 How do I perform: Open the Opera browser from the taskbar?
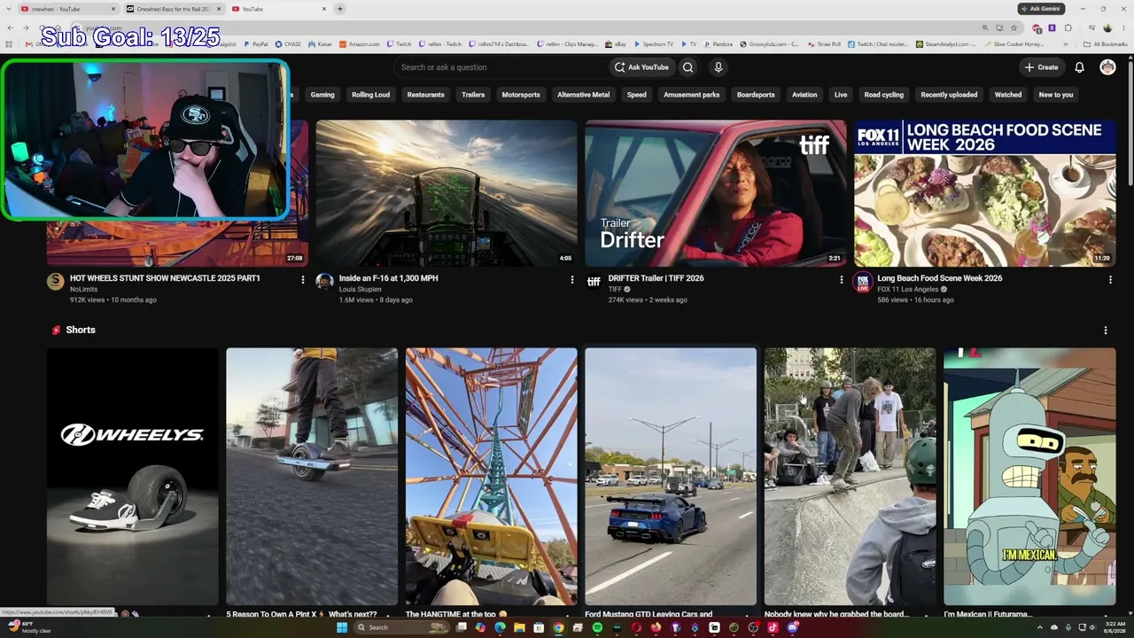[636, 627]
